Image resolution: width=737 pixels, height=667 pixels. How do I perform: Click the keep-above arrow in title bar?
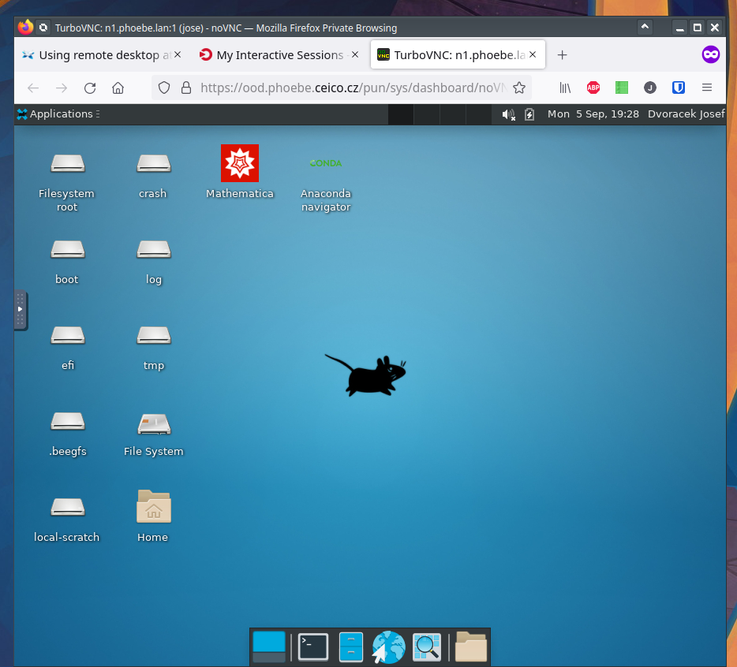[x=645, y=28]
